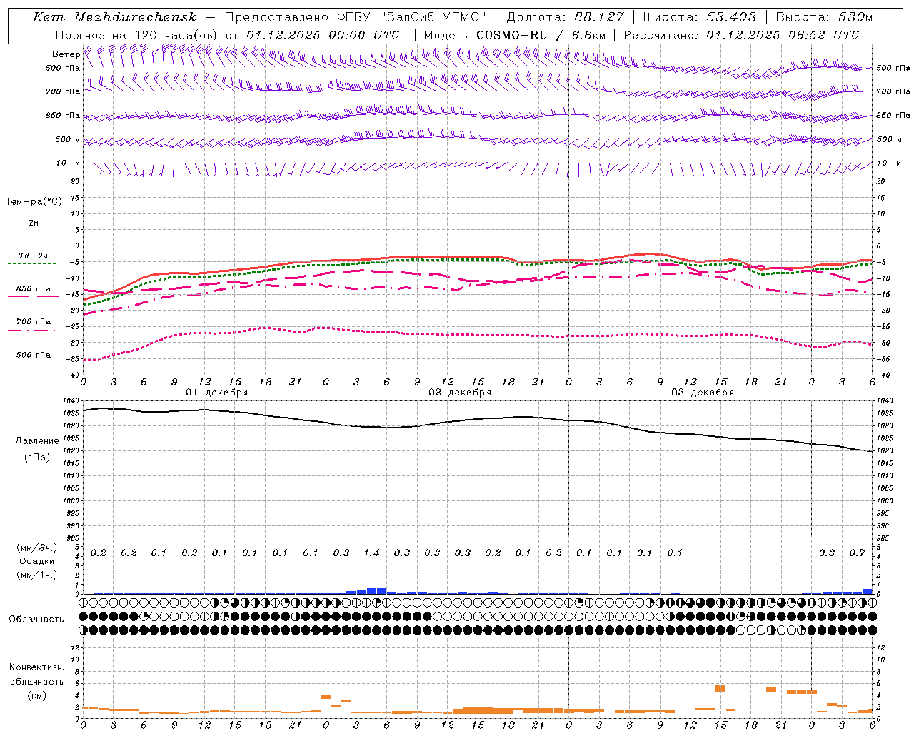
Task: Click the '(гПа)' unit under Давление
Action: [37, 457]
